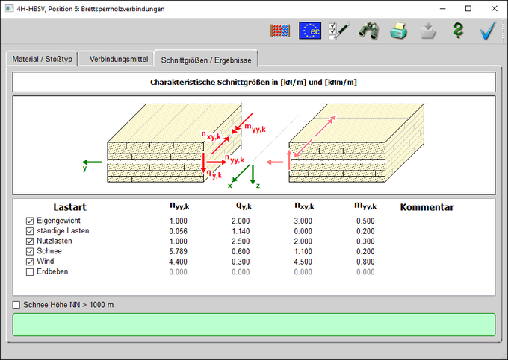
Task: Open the checklist with pen icon
Action: tap(340, 31)
